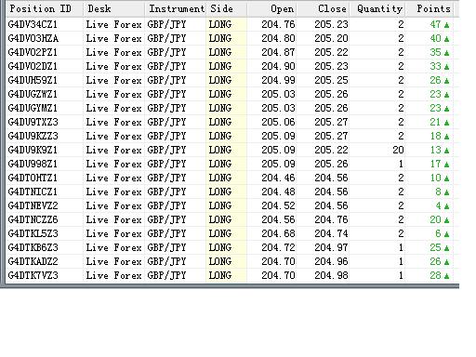Click open price 204.99
This screenshot has height=357, width=476.
point(278,80)
